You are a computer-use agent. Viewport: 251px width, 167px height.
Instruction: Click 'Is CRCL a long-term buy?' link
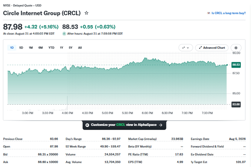tap(229, 13)
